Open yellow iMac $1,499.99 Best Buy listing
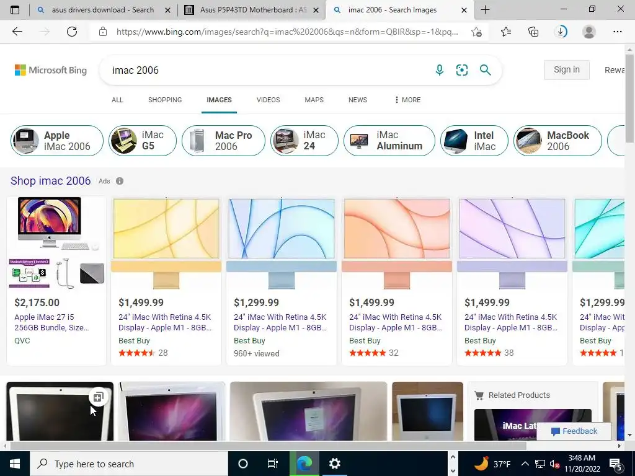 click(166, 281)
